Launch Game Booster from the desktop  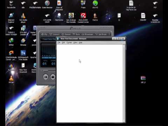pos(47,5)
